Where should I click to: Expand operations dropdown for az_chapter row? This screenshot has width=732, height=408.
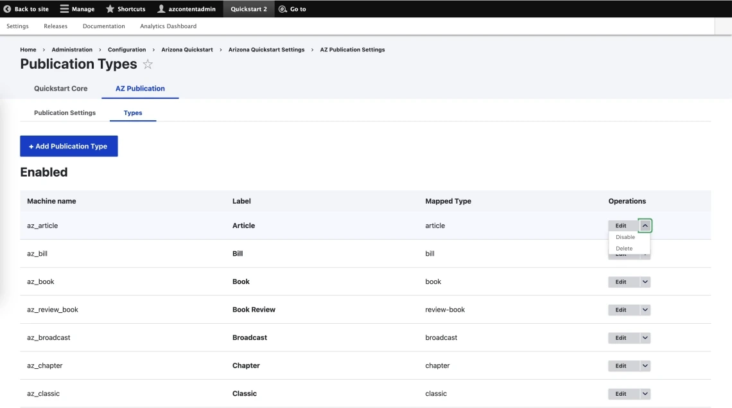pyautogui.click(x=645, y=366)
